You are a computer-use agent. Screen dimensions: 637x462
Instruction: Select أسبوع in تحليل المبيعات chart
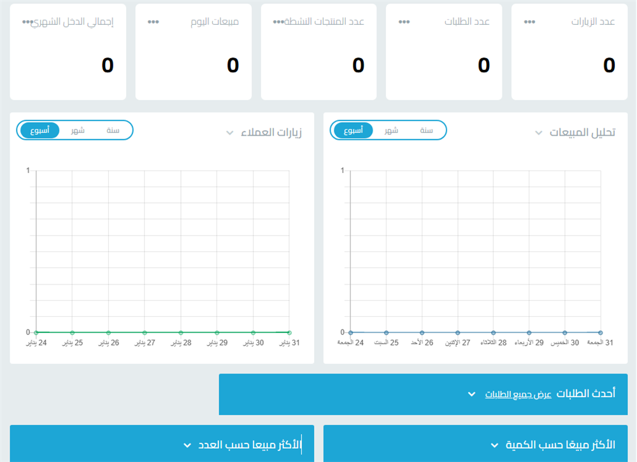coord(354,130)
